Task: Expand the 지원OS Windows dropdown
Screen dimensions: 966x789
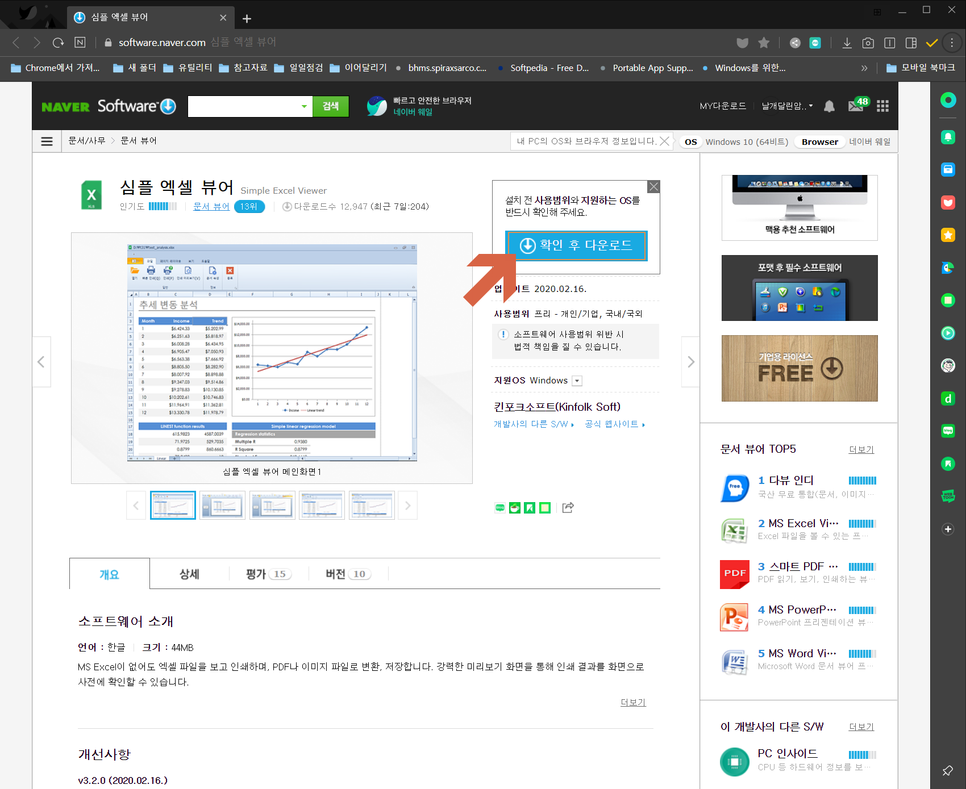Action: tap(577, 381)
